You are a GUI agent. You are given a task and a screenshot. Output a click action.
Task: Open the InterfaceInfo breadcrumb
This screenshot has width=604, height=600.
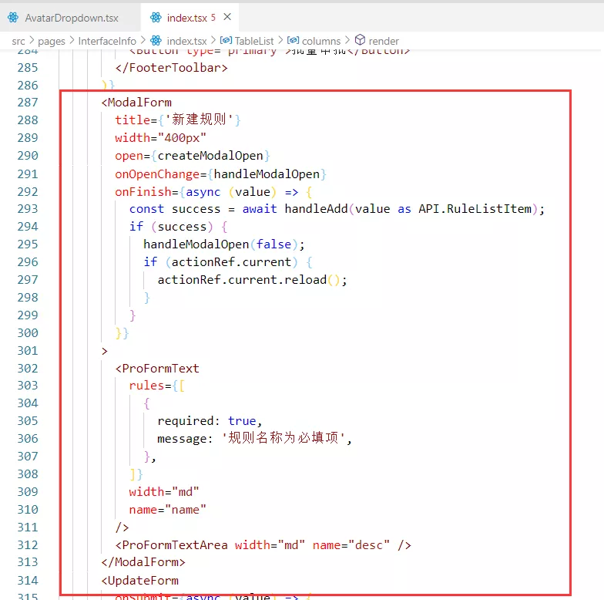[x=107, y=41]
